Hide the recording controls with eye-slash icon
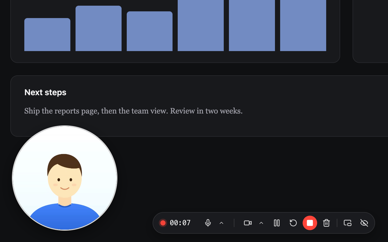The image size is (388, 242). pyautogui.click(x=364, y=223)
